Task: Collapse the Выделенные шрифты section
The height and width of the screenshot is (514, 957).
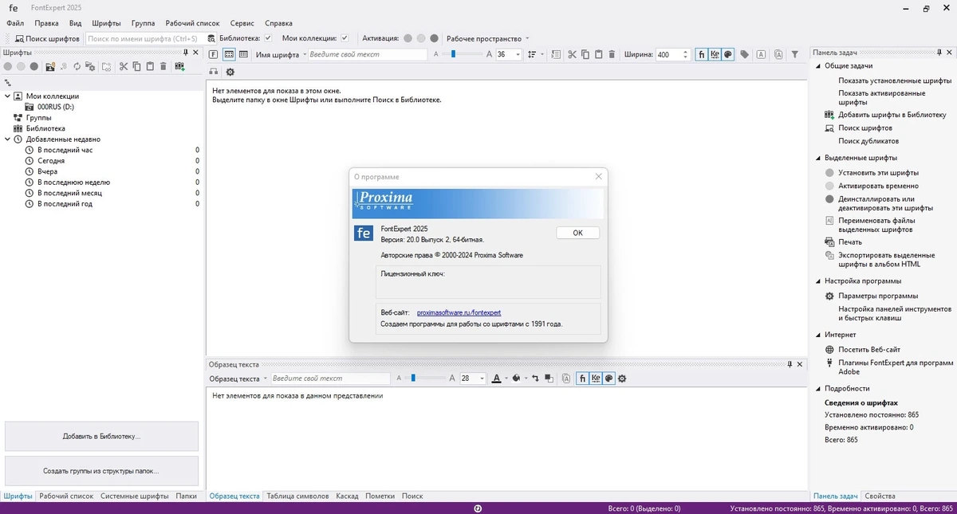Action: tap(817, 158)
